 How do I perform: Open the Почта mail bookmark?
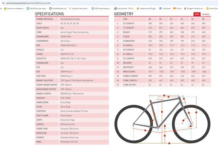tap(177, 8)
